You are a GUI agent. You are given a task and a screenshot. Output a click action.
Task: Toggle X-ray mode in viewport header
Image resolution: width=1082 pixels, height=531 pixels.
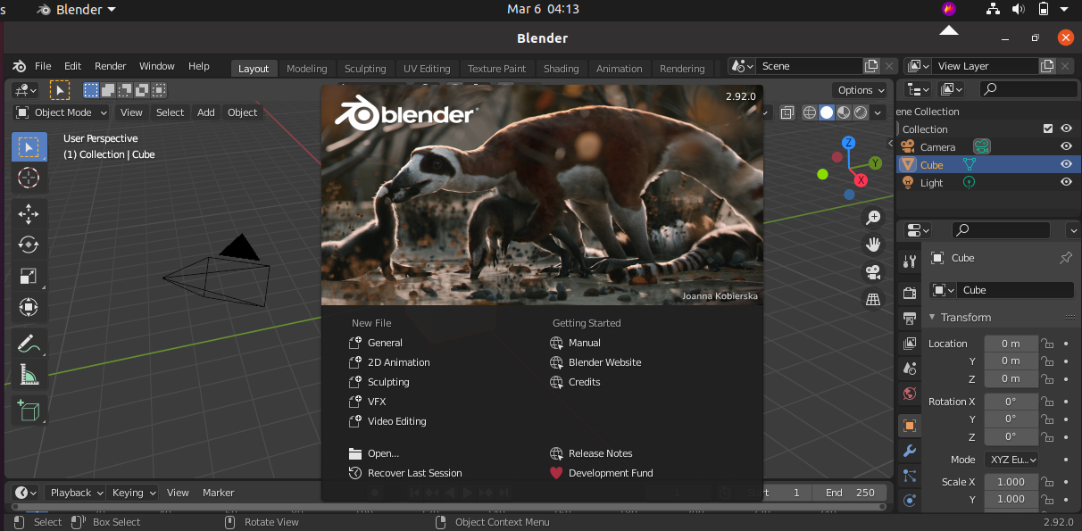(787, 112)
